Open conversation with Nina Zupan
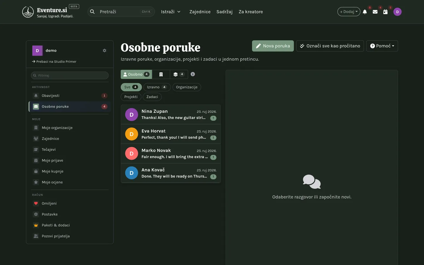 [x=171, y=115]
